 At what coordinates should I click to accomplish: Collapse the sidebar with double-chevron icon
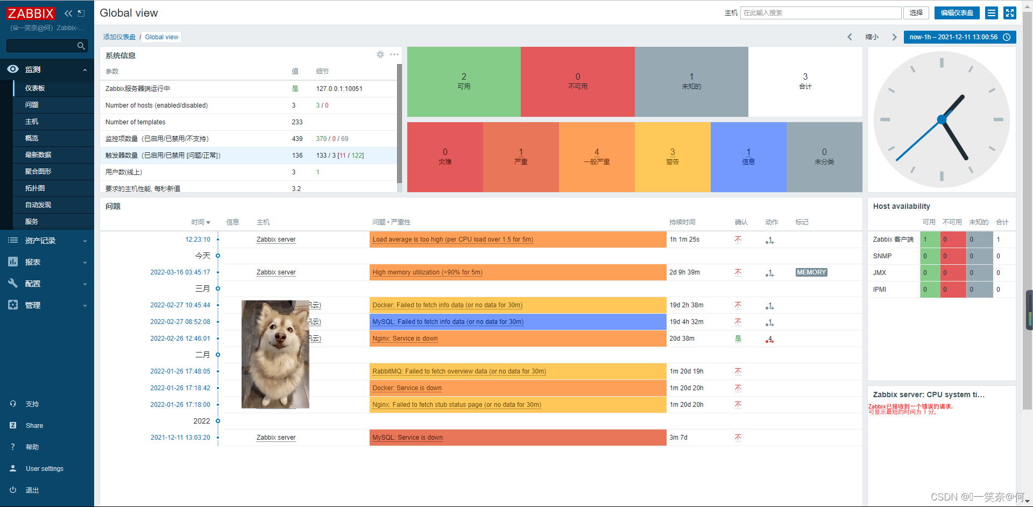click(68, 13)
